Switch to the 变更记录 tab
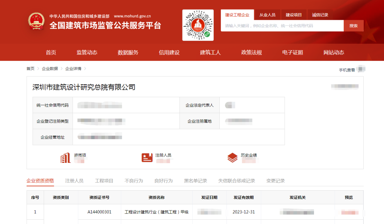Screen dimensions: 384x224 pyautogui.click(x=276, y=181)
